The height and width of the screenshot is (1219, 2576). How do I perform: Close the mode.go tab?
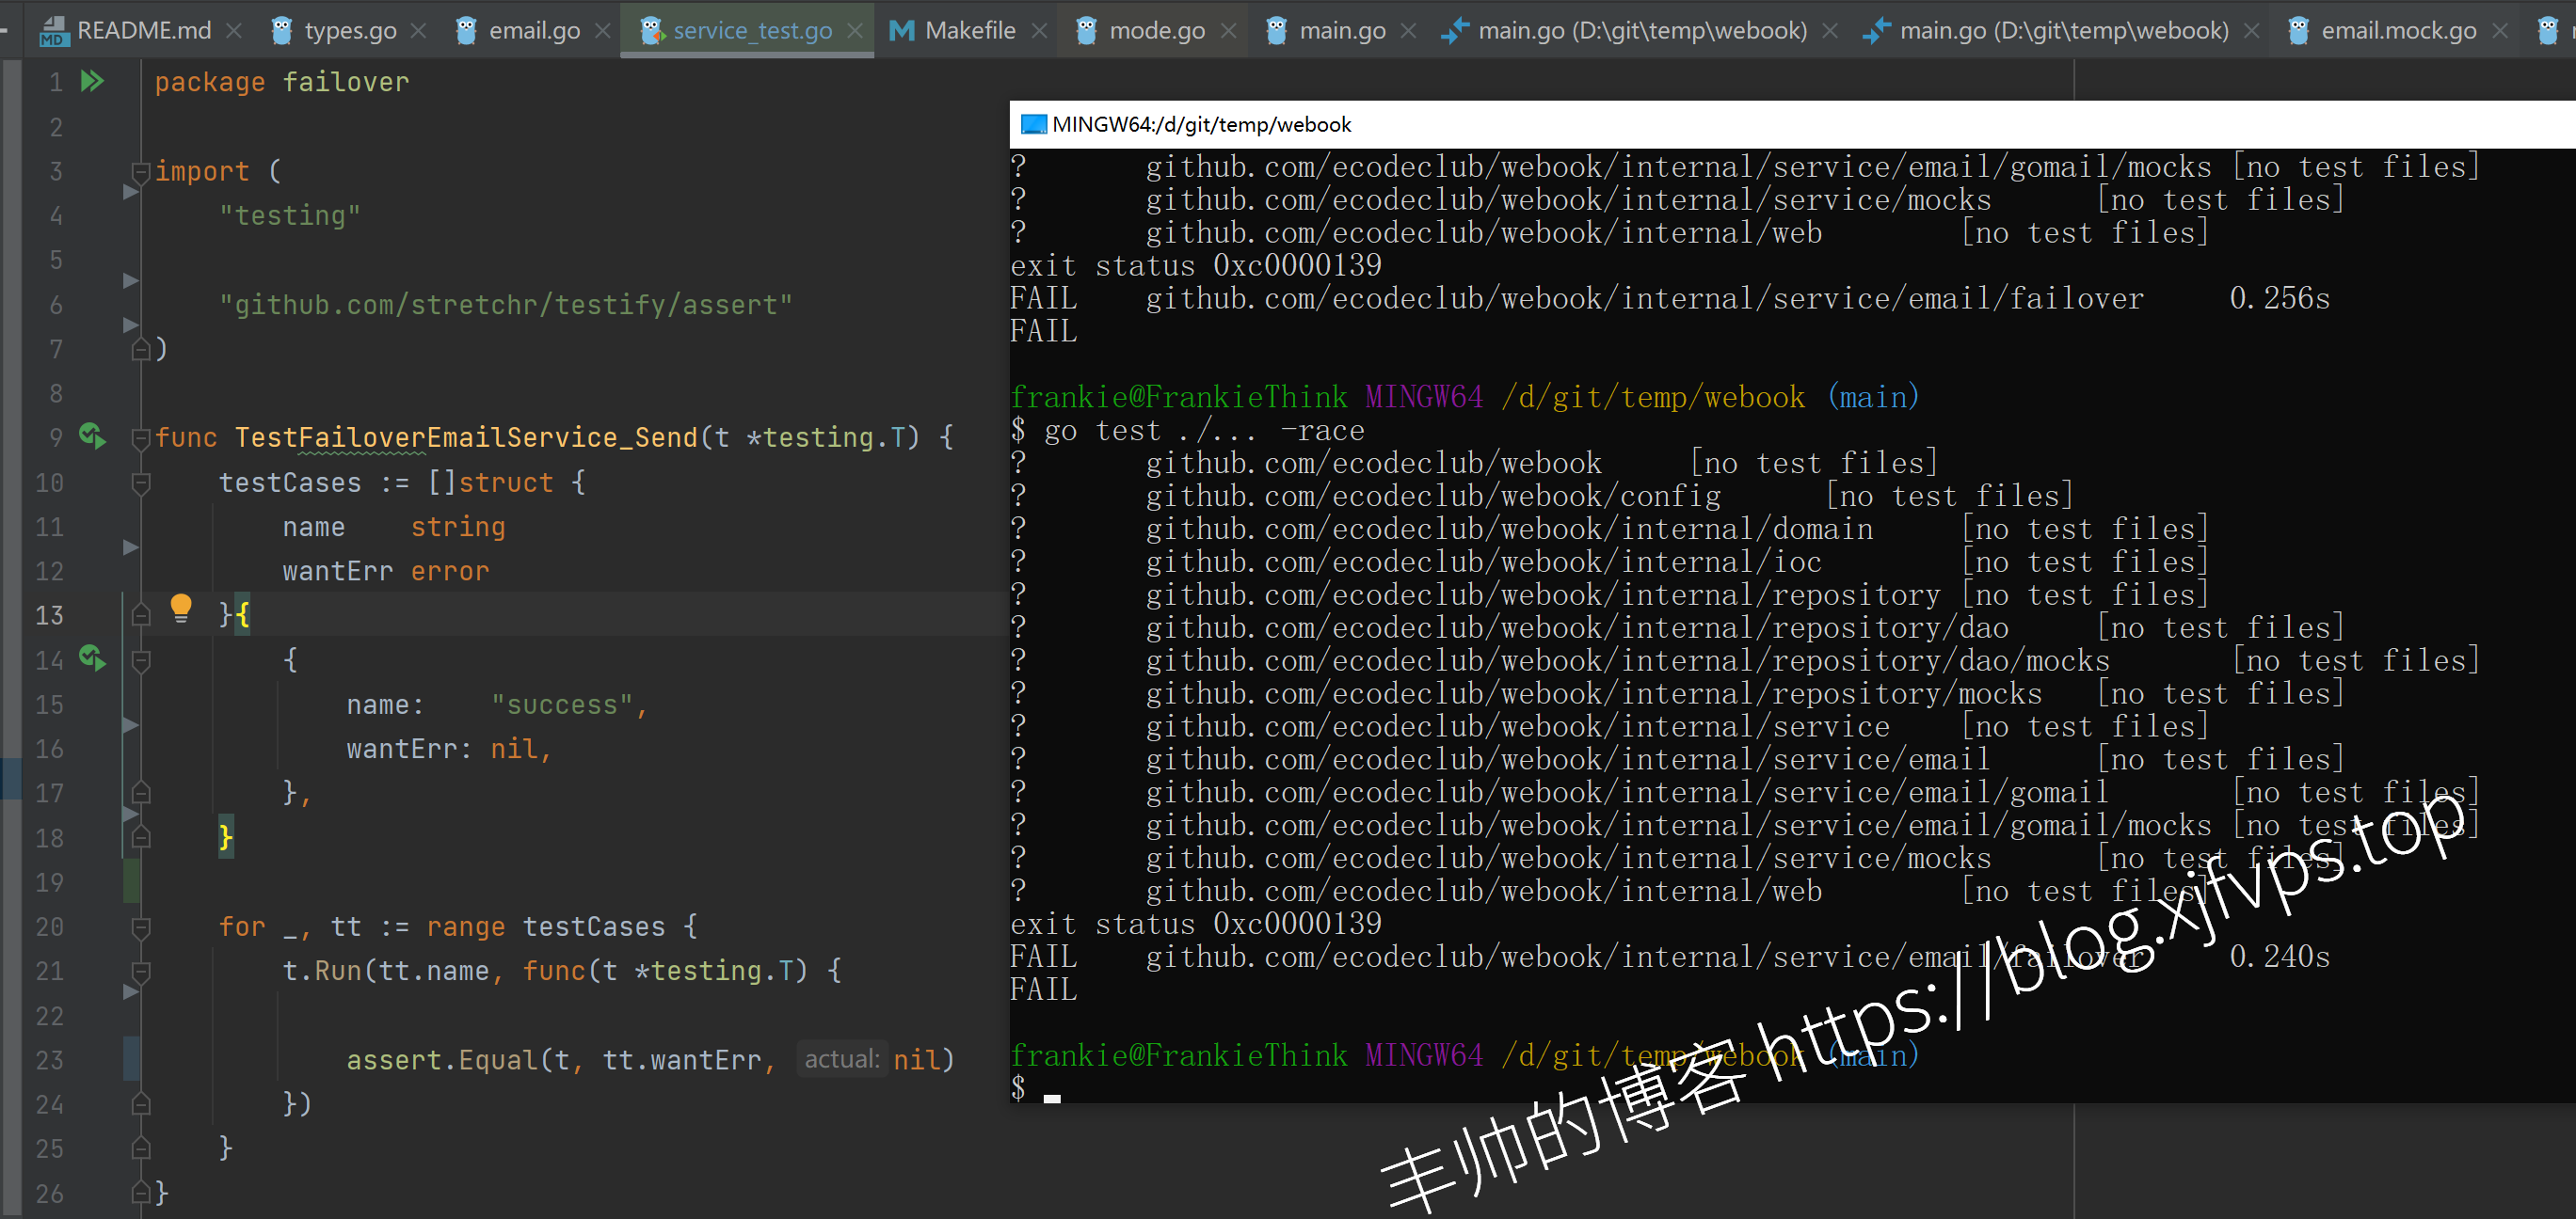[1229, 31]
